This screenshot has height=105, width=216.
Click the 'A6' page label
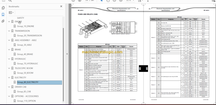tap(149, 9)
